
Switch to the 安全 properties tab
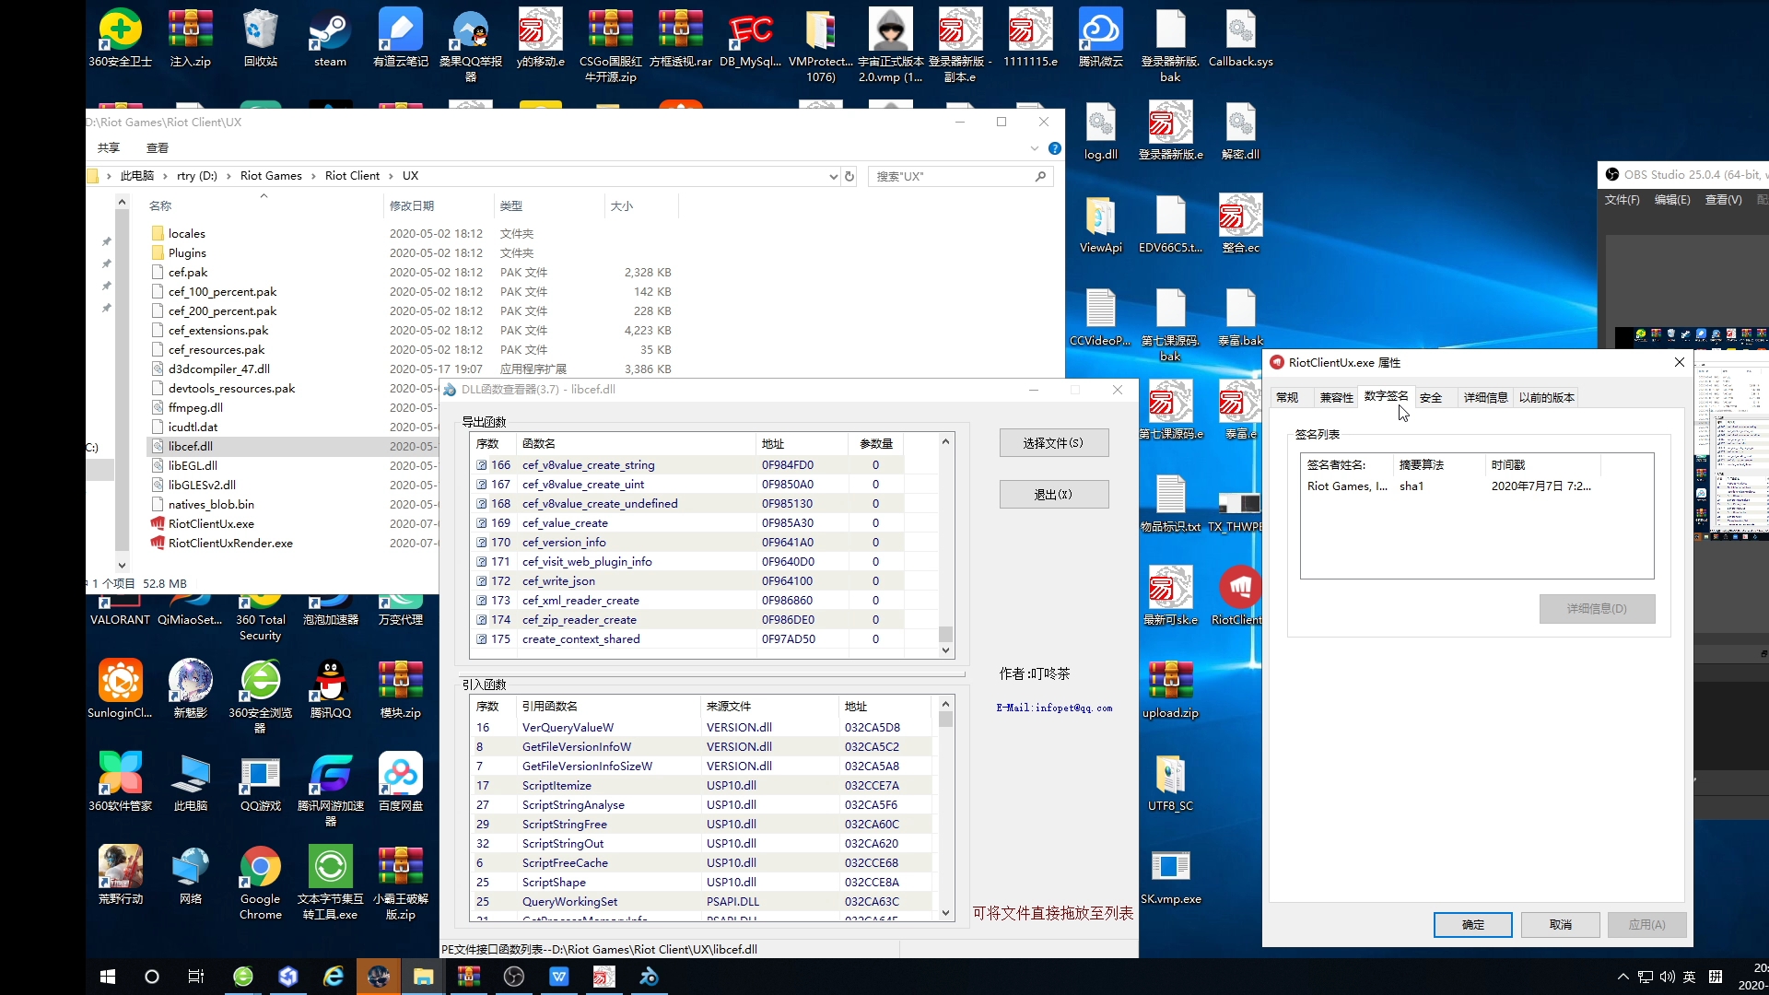[x=1431, y=398]
